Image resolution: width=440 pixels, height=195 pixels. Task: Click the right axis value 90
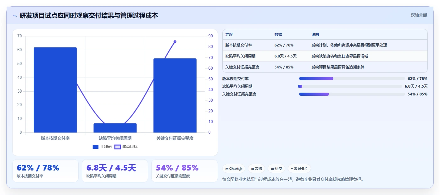coord(210,36)
